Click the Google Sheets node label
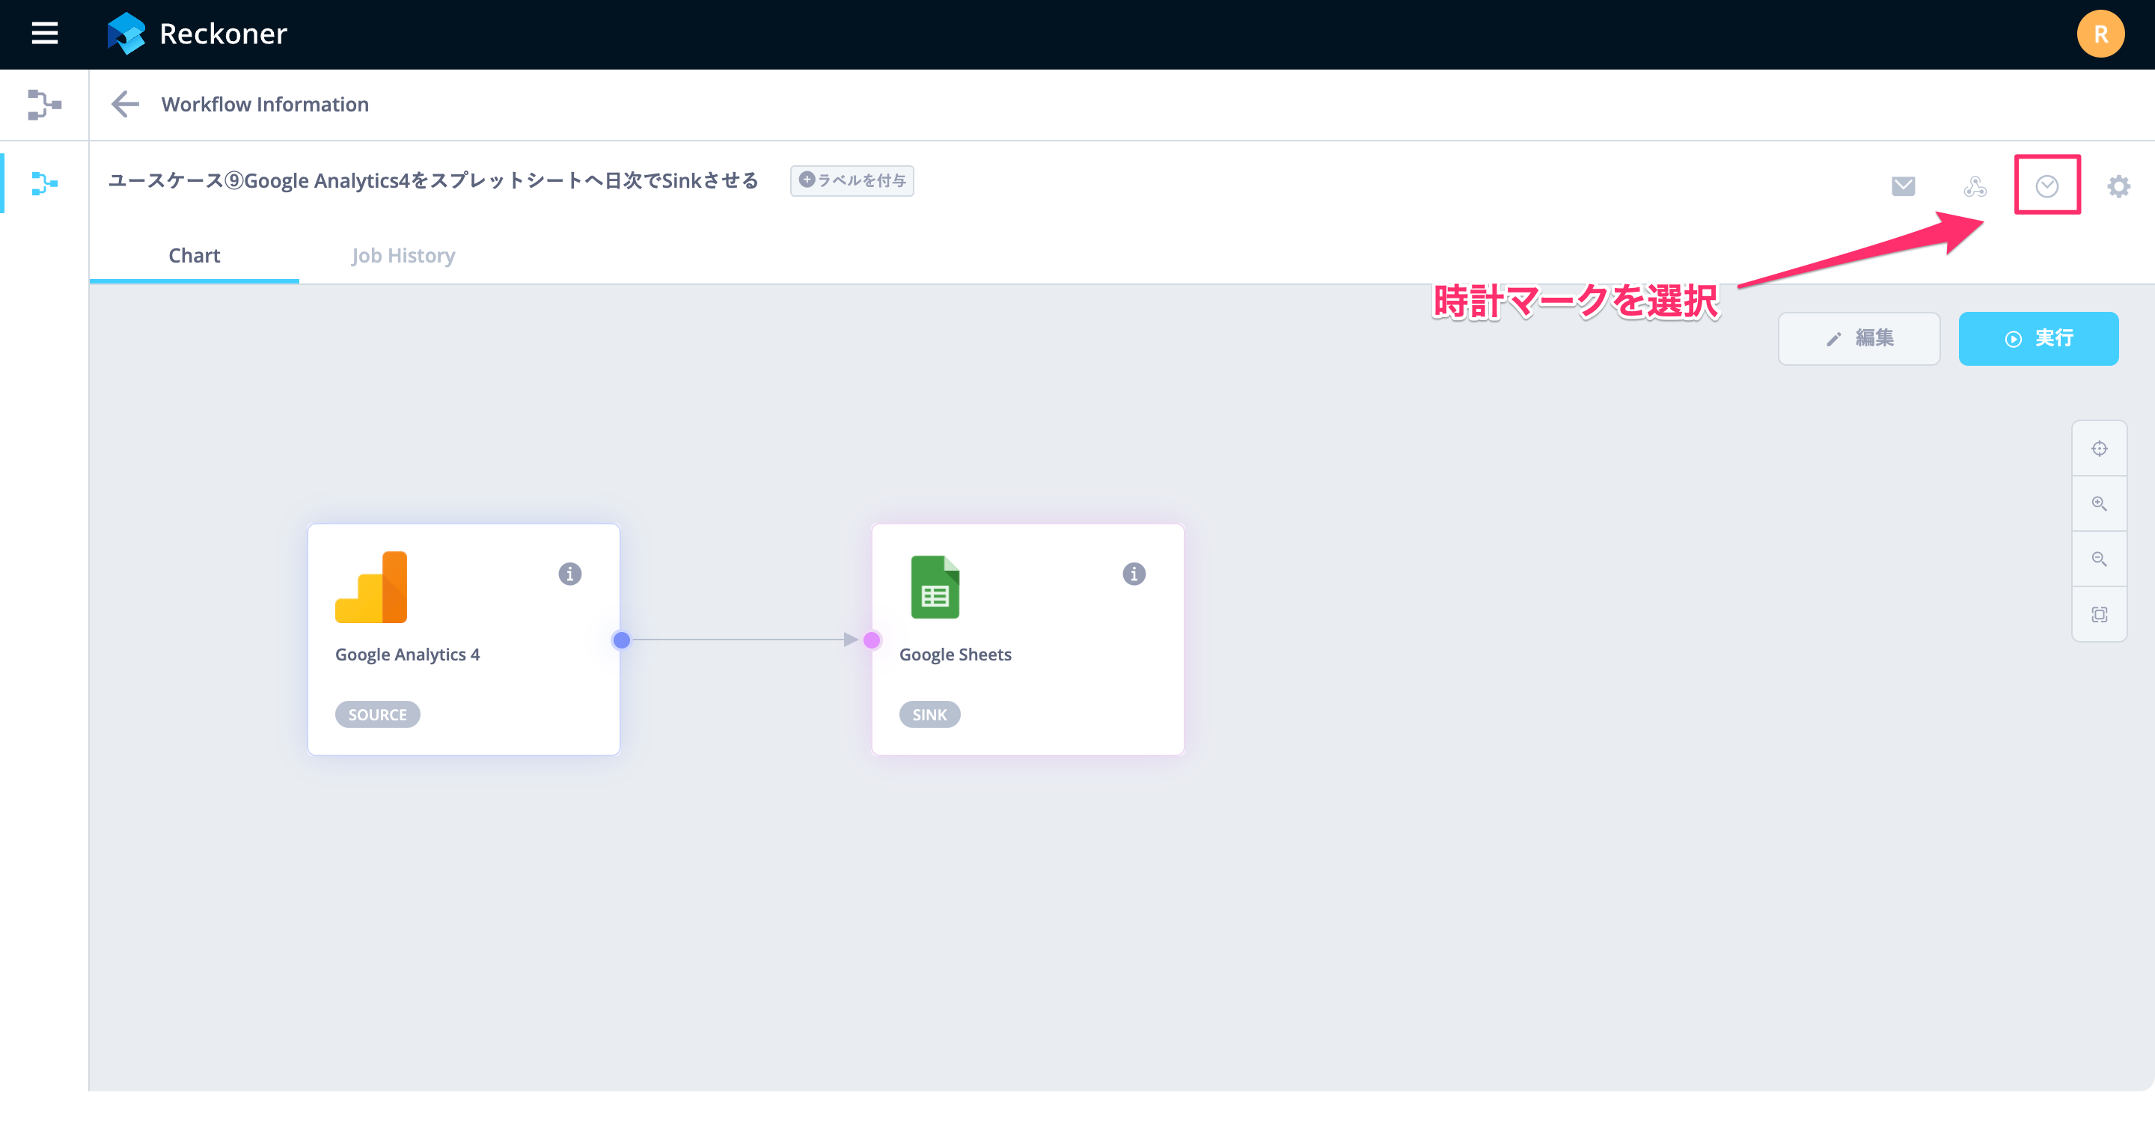 (x=956, y=654)
